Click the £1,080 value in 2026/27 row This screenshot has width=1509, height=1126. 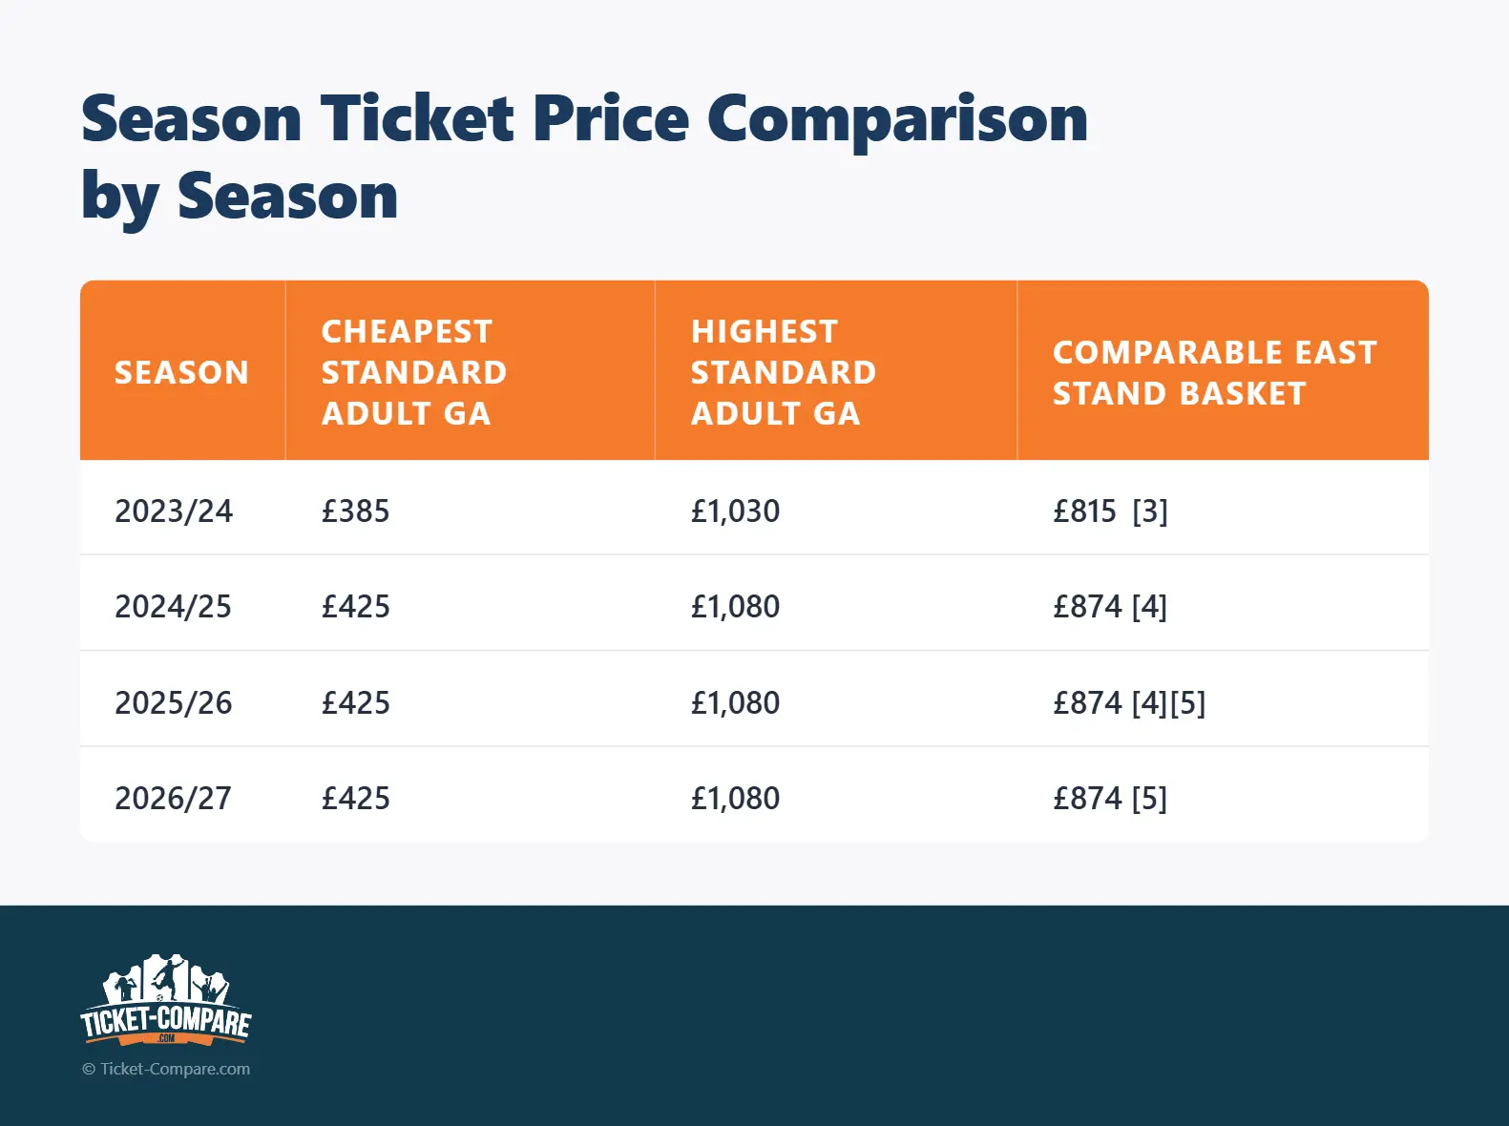735,799
